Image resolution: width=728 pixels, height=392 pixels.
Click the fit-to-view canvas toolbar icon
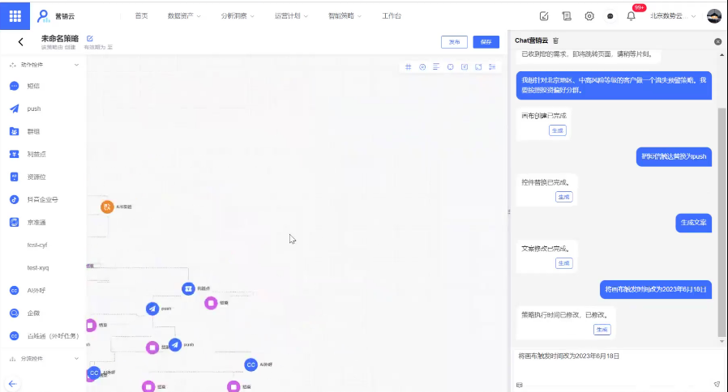465,66
